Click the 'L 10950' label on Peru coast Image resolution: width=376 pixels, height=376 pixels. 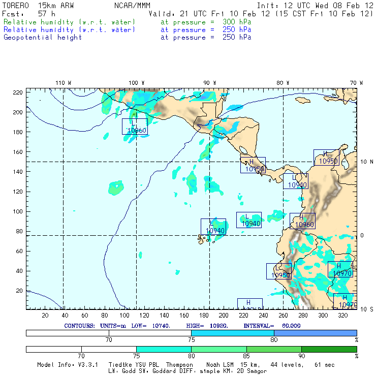tap(279, 271)
